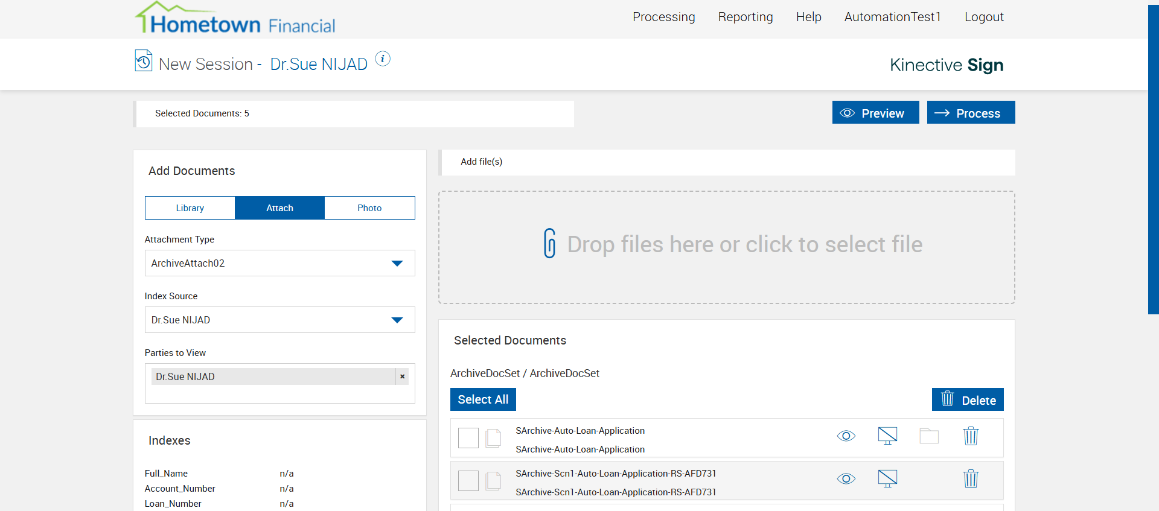Open the Help menu
This screenshot has width=1159, height=511.
(x=809, y=17)
